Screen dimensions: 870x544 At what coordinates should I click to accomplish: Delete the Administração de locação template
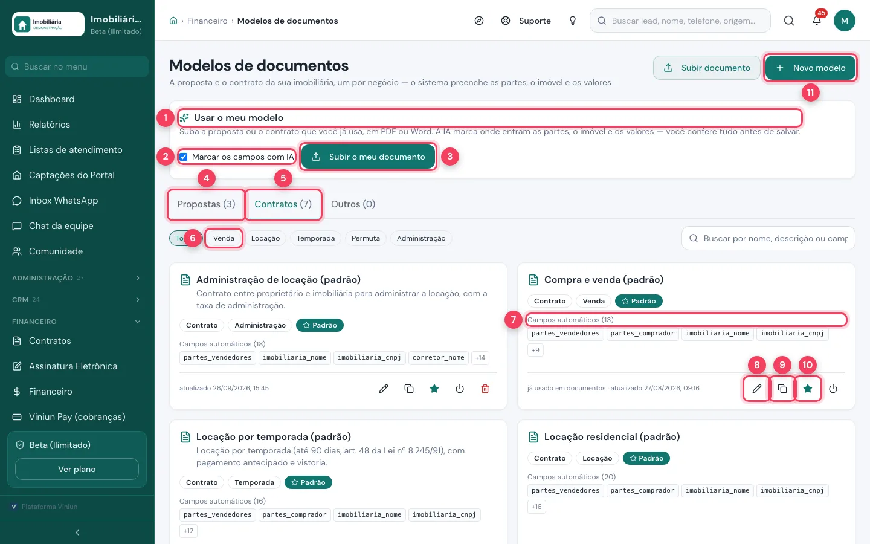pos(485,389)
